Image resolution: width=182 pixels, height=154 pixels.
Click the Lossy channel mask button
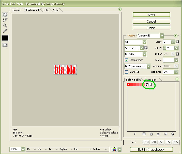point(177,42)
